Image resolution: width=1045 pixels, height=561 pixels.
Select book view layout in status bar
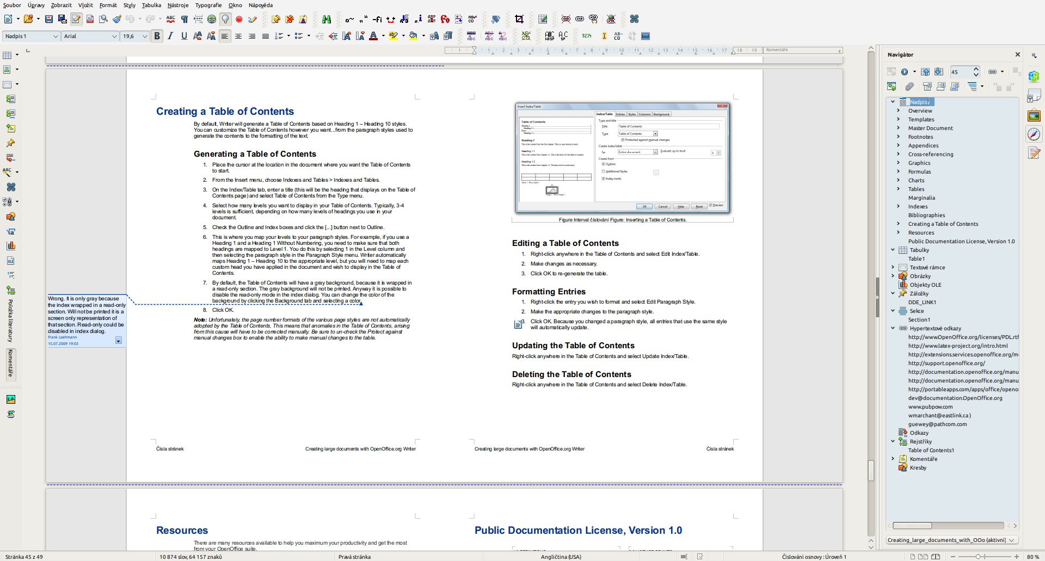point(936,557)
